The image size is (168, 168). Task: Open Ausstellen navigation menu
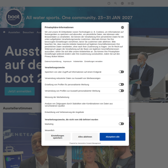(14, 32)
